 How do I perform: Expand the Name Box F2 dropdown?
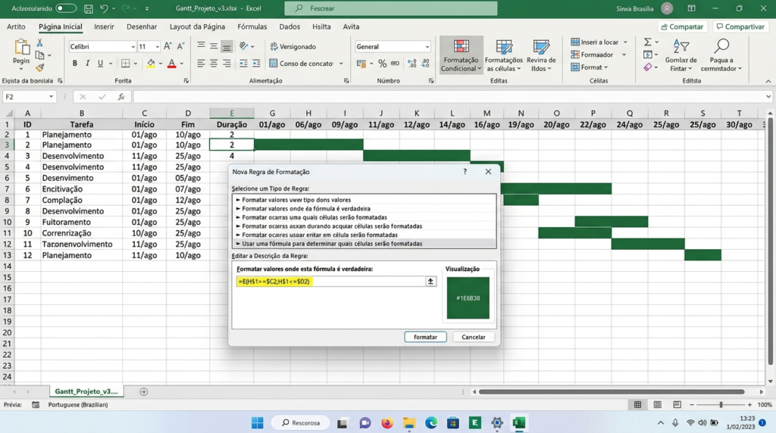coord(51,97)
